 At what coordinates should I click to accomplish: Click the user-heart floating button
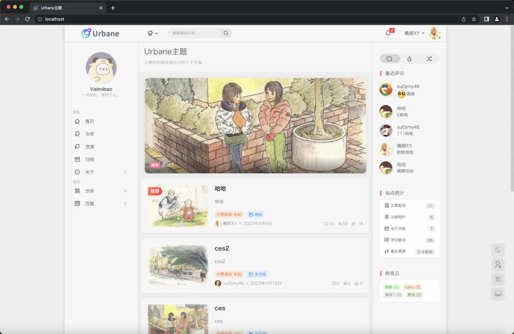point(498,264)
